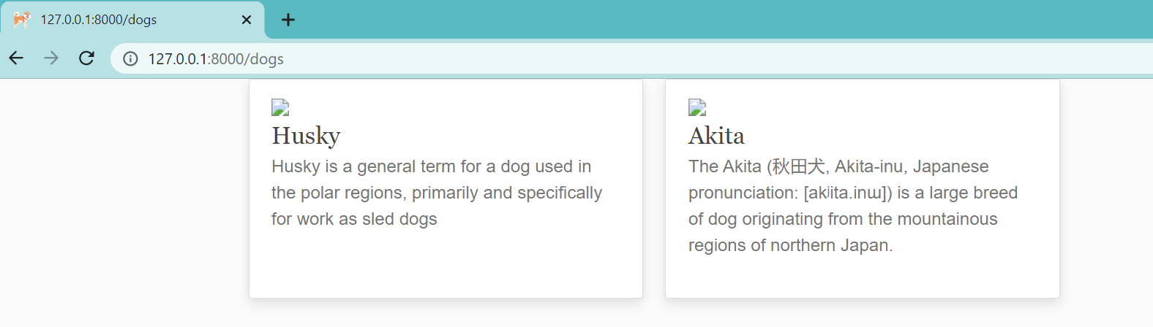The height and width of the screenshot is (327, 1153).
Task: Click the Husky heading
Action: tap(306, 136)
